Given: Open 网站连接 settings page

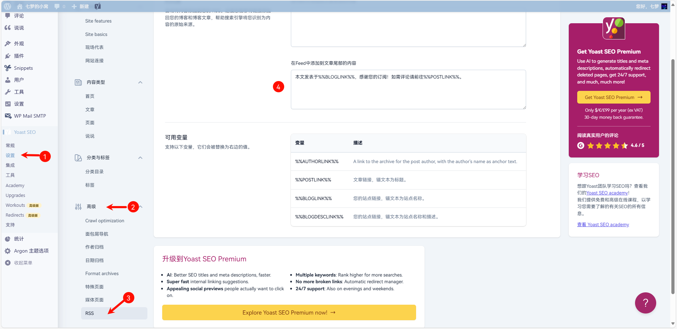Looking at the screenshot, I should tap(94, 61).
